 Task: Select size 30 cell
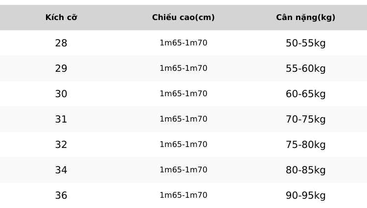[x=61, y=94]
